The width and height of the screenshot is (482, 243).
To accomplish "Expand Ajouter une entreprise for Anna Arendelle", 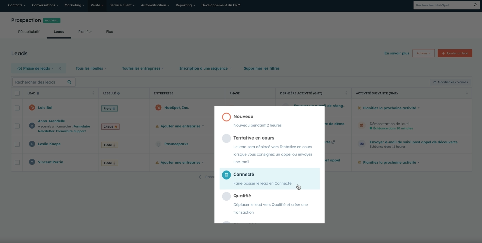I will click(x=182, y=126).
